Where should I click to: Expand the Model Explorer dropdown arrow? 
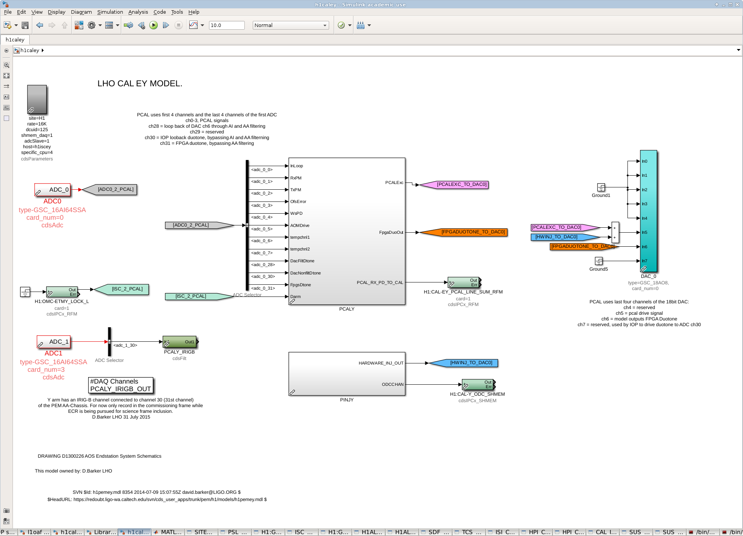(x=117, y=25)
